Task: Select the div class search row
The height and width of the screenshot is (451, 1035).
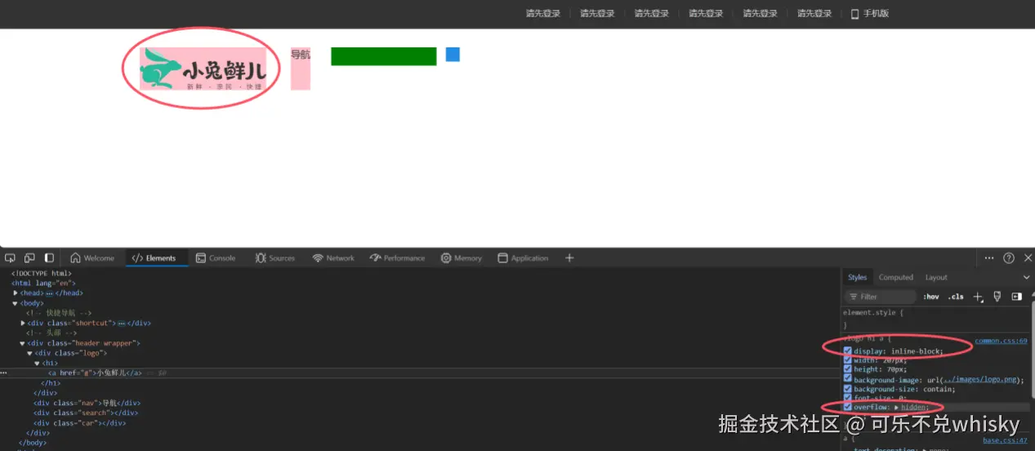Action: point(85,413)
